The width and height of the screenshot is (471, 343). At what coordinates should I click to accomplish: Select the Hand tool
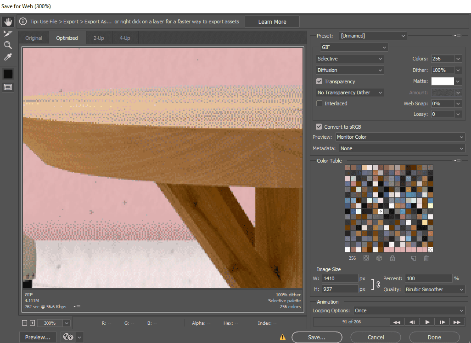click(x=8, y=22)
